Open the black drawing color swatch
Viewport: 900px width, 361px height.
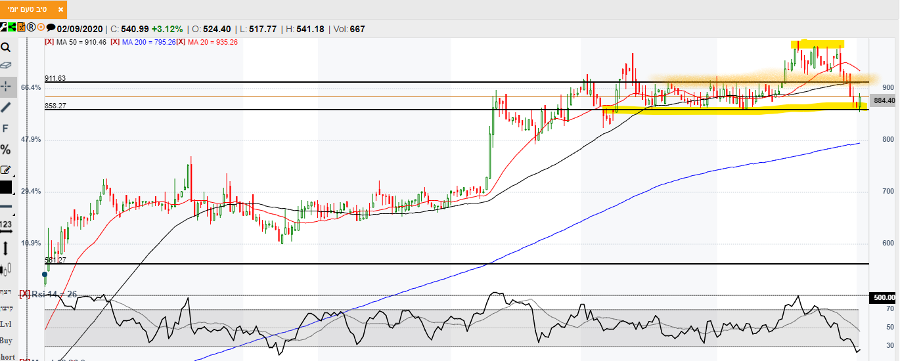pos(6,187)
